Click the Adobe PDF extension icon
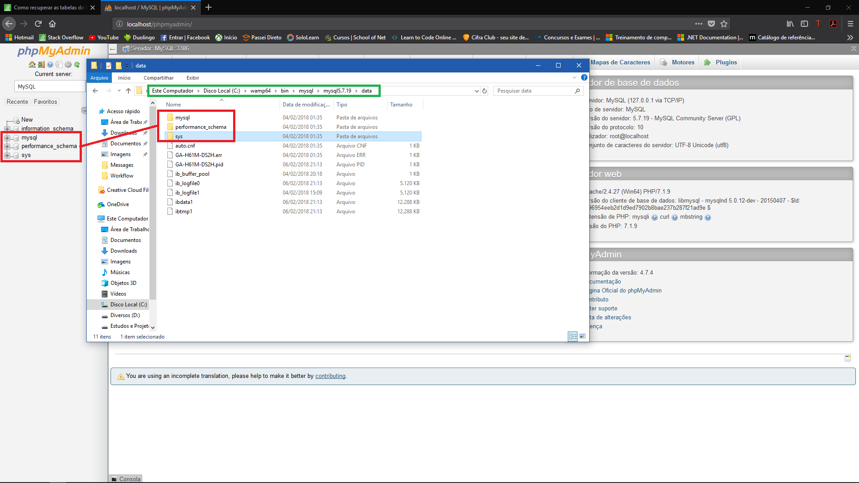859x483 pixels. (x=833, y=24)
